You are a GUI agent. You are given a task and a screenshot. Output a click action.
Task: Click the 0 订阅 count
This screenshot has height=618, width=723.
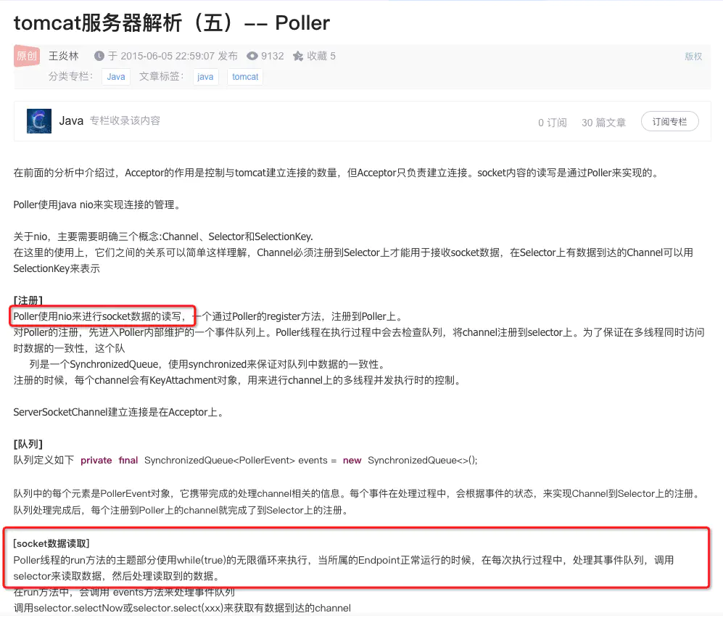click(553, 122)
